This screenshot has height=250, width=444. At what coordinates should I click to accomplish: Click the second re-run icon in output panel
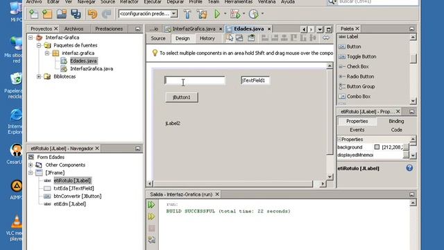click(x=151, y=217)
